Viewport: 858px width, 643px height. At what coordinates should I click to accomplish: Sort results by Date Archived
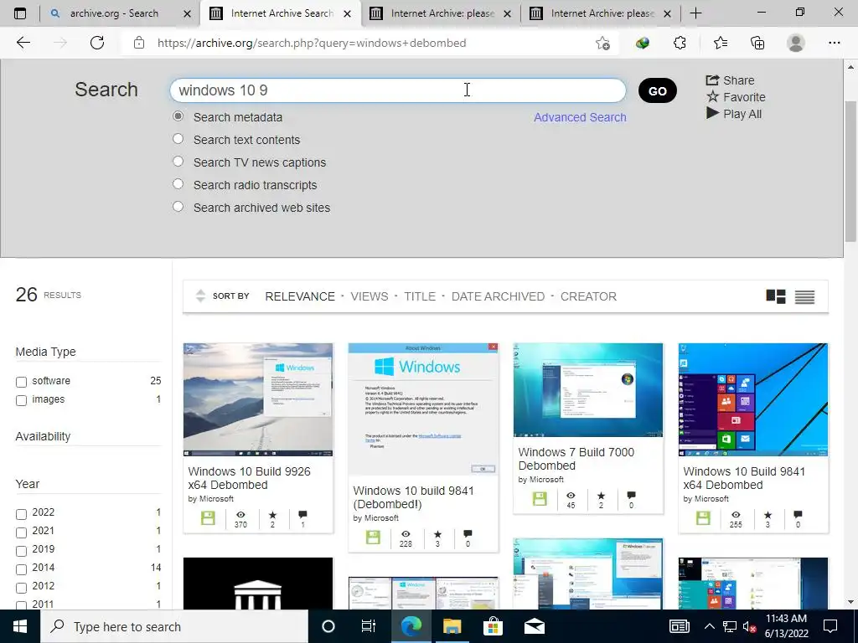click(x=498, y=296)
